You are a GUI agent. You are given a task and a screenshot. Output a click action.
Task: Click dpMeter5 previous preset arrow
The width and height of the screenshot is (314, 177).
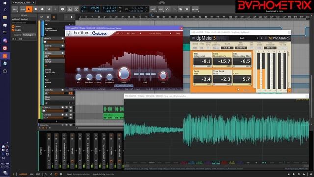[262, 38]
